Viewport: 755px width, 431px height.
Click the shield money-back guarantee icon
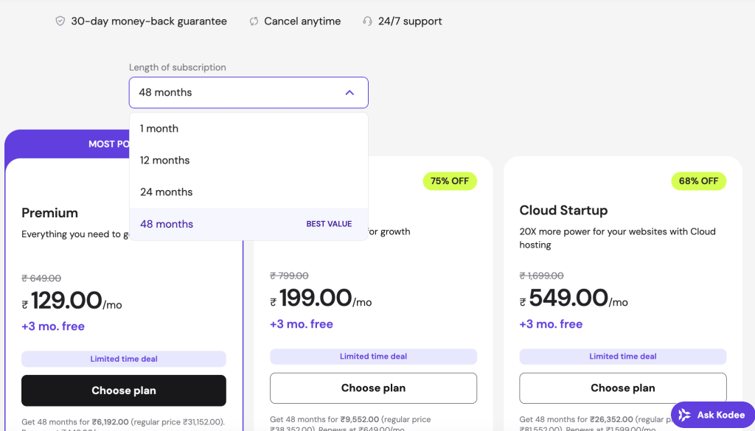point(60,21)
